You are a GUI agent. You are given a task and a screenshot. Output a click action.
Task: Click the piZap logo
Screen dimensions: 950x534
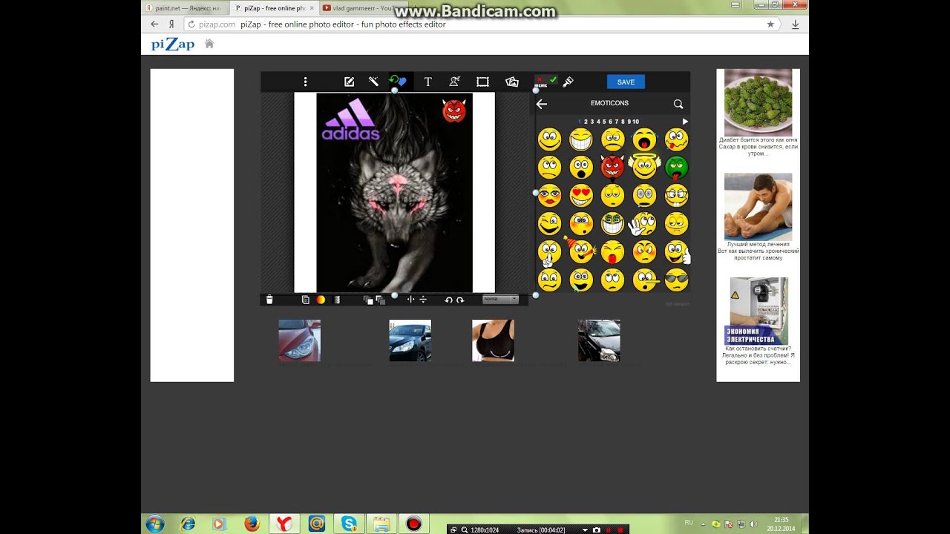pos(173,44)
